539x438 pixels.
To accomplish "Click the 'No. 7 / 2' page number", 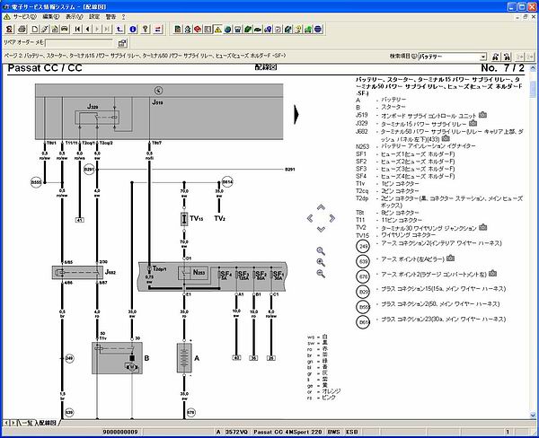I will 502,67.
